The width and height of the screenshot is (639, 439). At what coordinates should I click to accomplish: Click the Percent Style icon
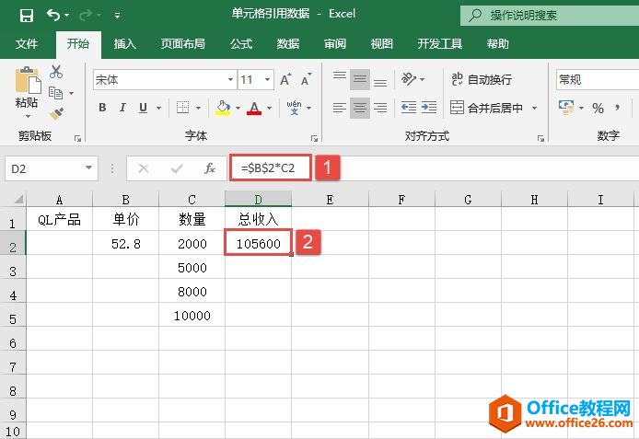pos(598,109)
